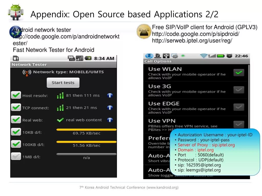Viewport: 262px width, 196px height.
Task: Open the serweb.iptel.org/user/reg link
Action: 192,41
